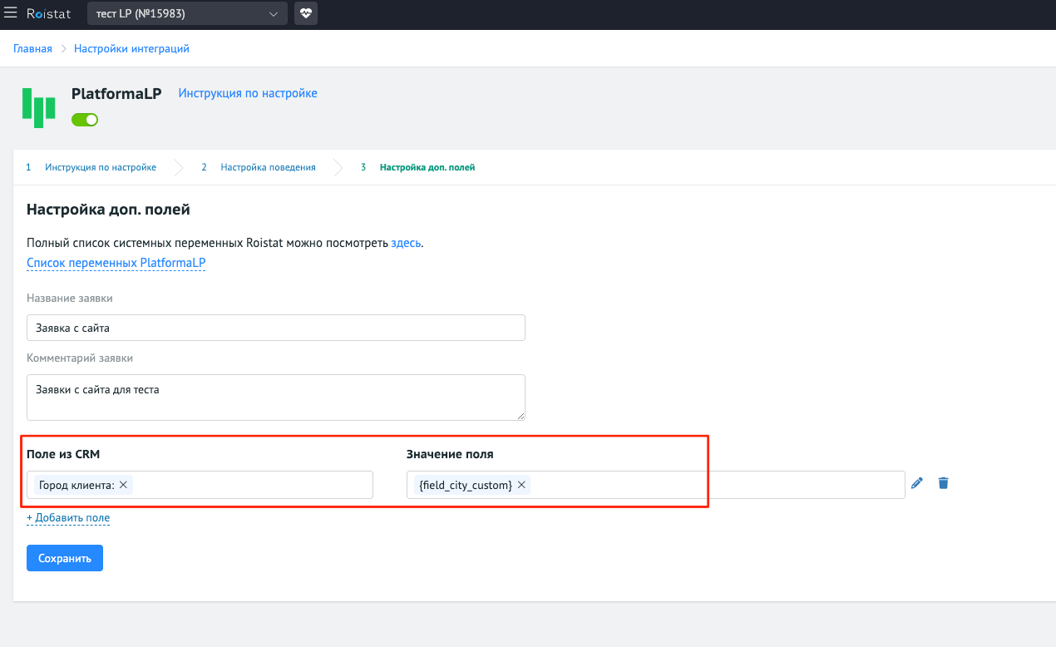Click the Roistat logo
1056x647 pixels.
tap(48, 13)
